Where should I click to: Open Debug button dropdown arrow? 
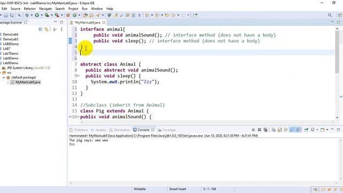tap(32, 15)
